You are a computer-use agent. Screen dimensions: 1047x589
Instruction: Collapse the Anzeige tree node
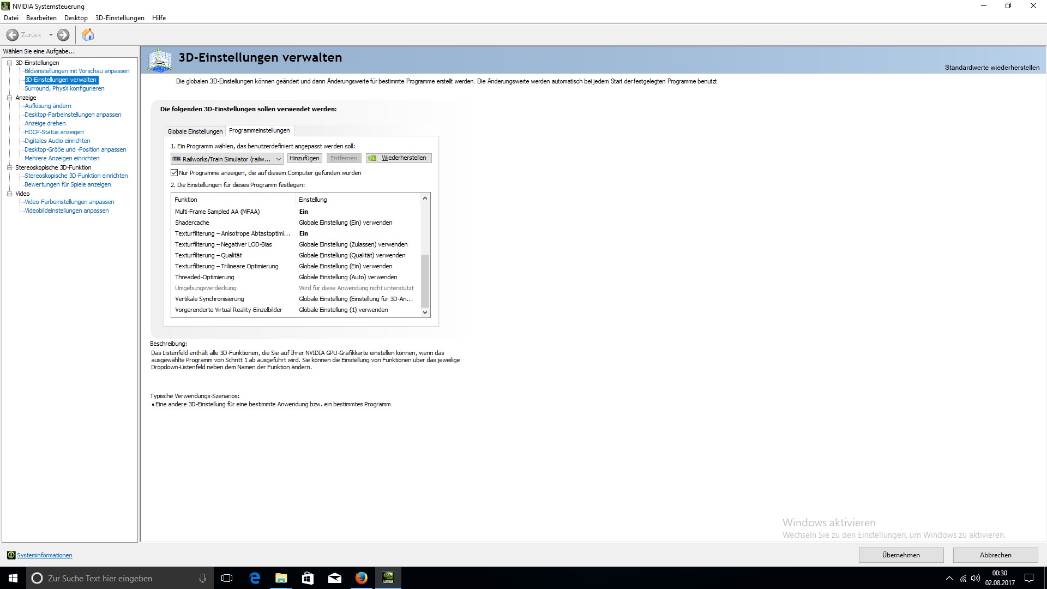9,98
